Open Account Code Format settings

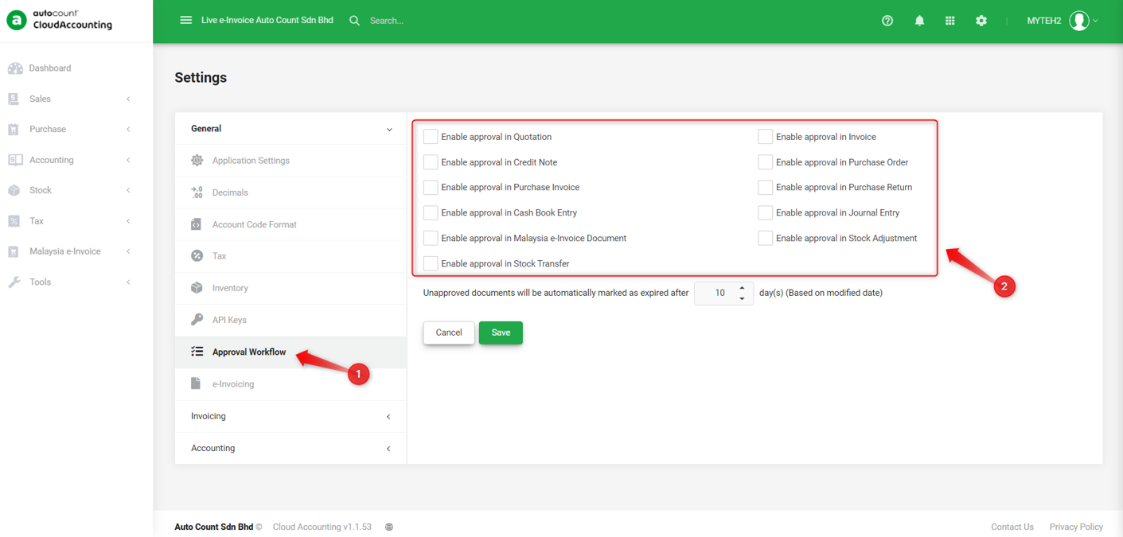(290, 224)
